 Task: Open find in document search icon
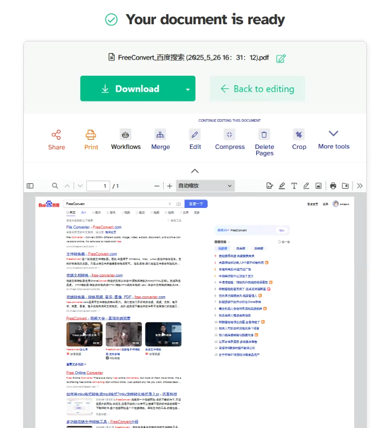pos(55,186)
